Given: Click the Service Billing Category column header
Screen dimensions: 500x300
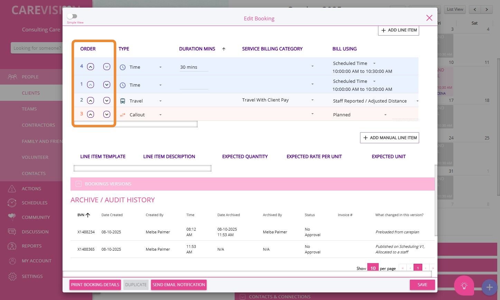Looking at the screenshot, I should tap(272, 49).
